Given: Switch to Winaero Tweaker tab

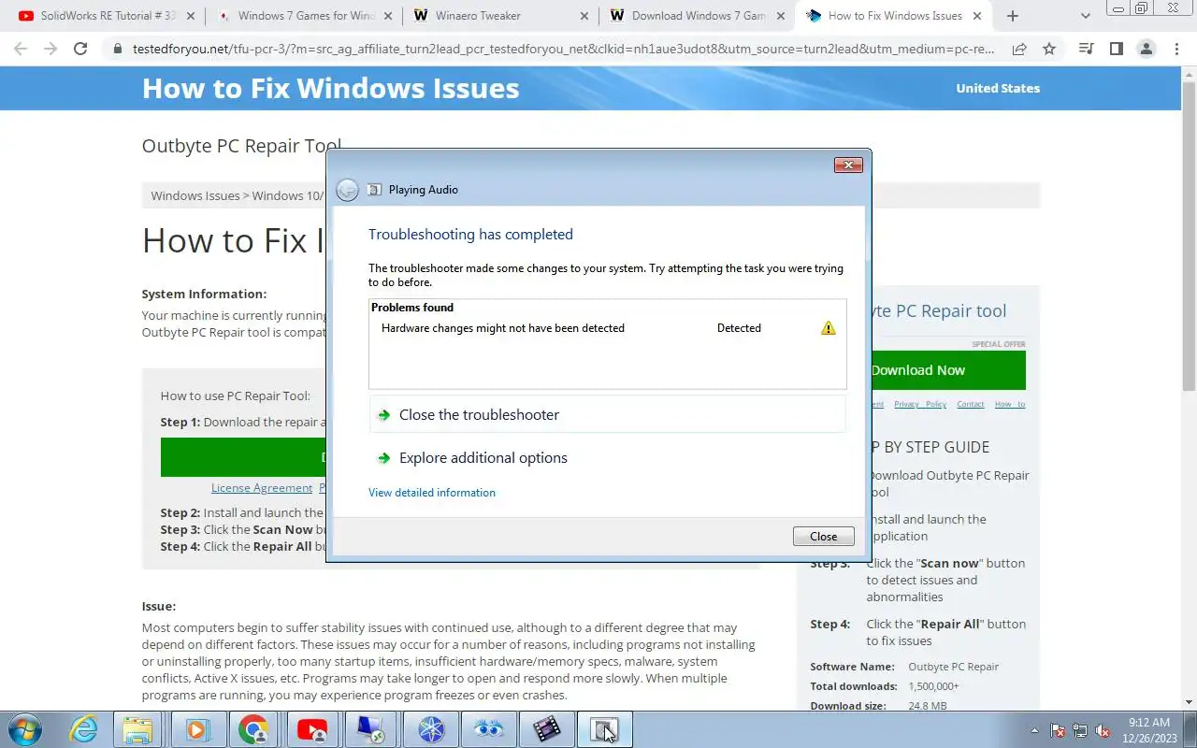Looking at the screenshot, I should tap(500, 16).
